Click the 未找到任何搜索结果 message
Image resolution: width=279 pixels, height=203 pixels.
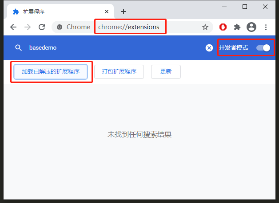click(x=139, y=134)
